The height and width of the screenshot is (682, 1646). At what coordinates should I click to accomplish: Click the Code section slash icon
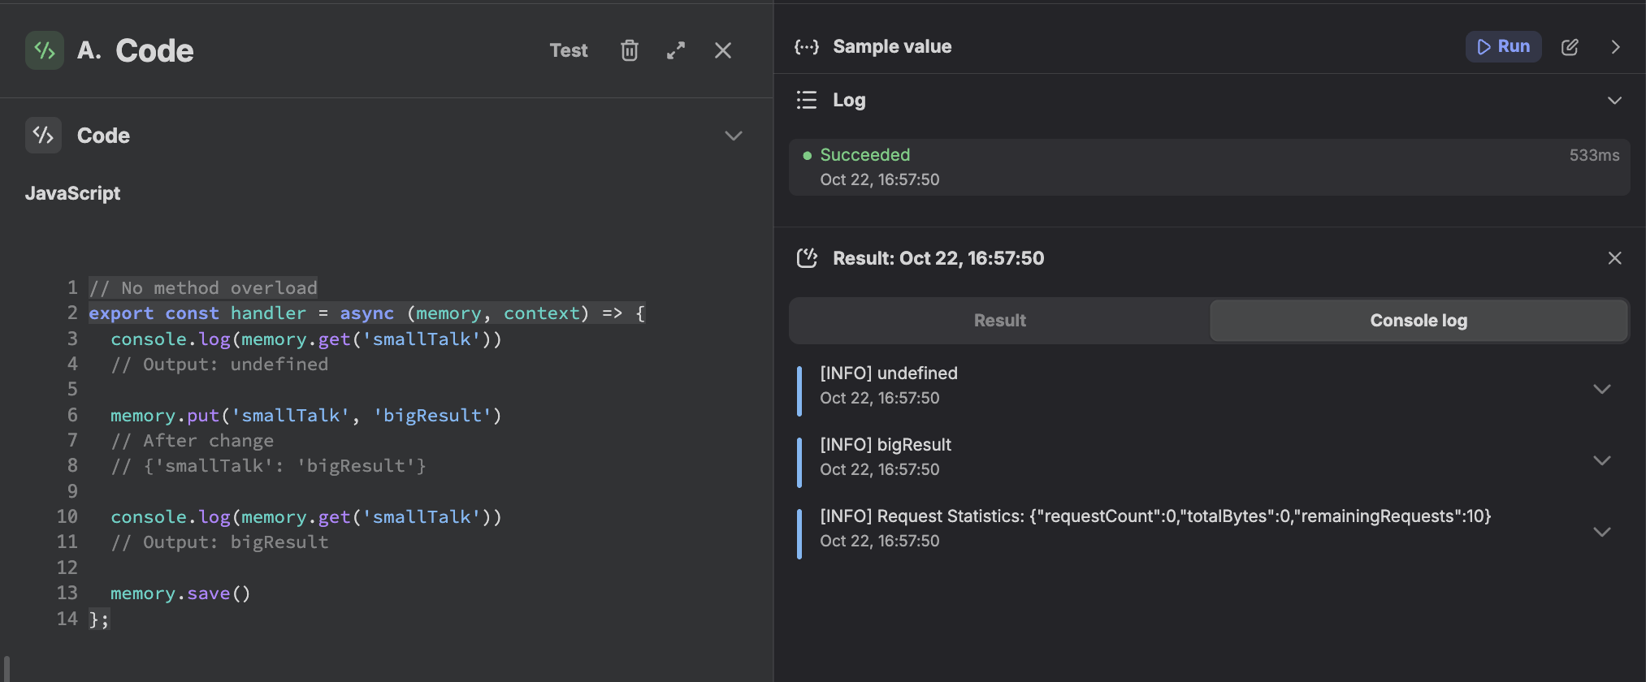pyautogui.click(x=44, y=135)
